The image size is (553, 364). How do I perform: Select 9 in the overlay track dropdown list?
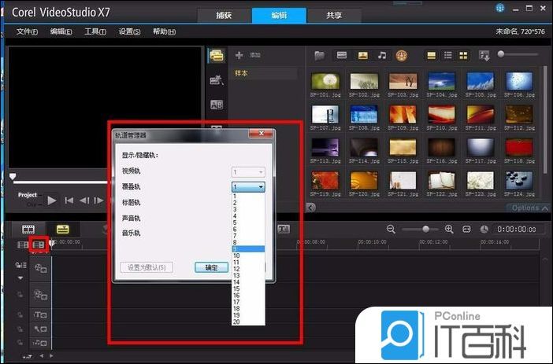point(248,248)
